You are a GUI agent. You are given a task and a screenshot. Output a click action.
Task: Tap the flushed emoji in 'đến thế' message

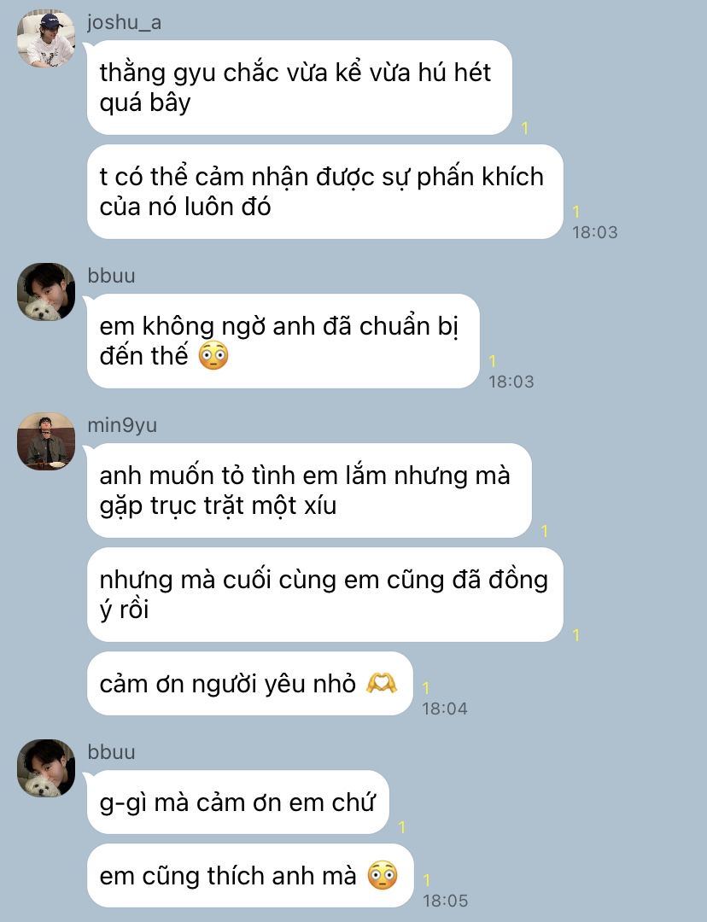213,356
